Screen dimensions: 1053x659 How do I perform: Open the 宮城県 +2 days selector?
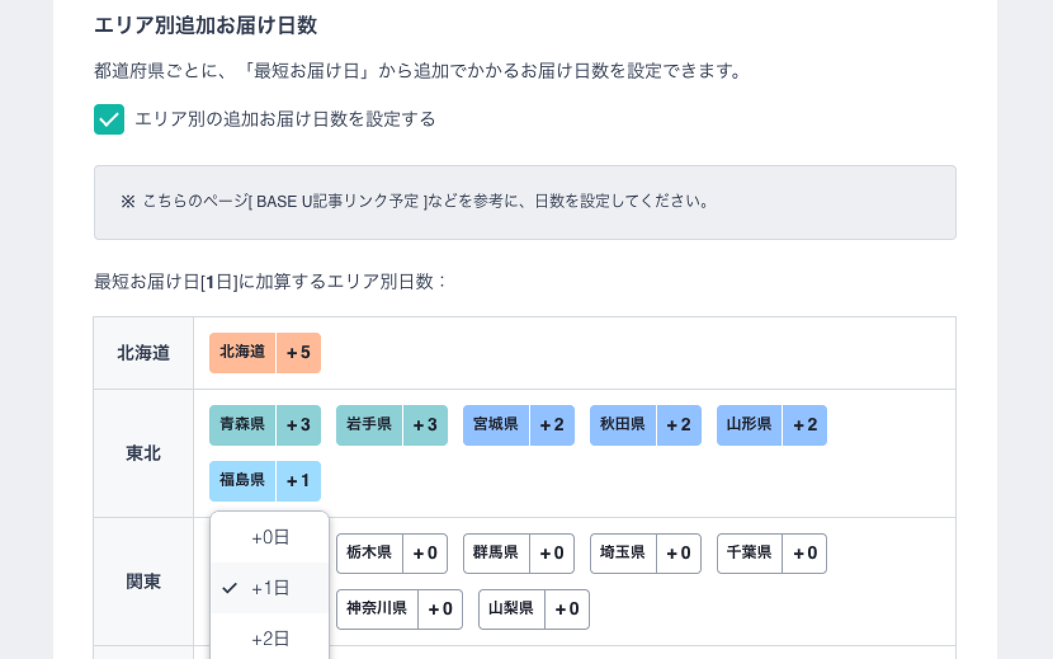point(519,425)
